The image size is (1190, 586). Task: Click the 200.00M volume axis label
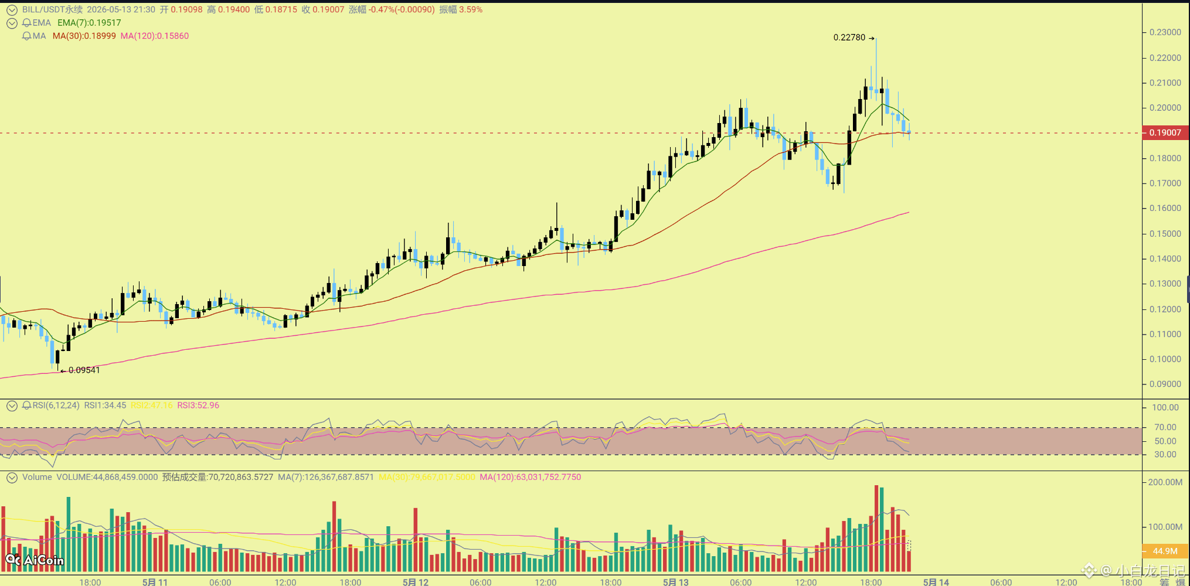tap(1165, 482)
